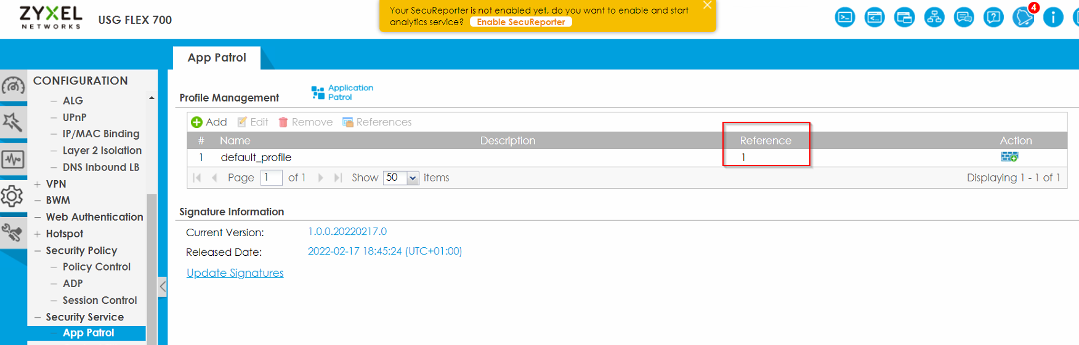This screenshot has width=1079, height=345.
Task: Click the About info icon
Action: pos(1053,17)
